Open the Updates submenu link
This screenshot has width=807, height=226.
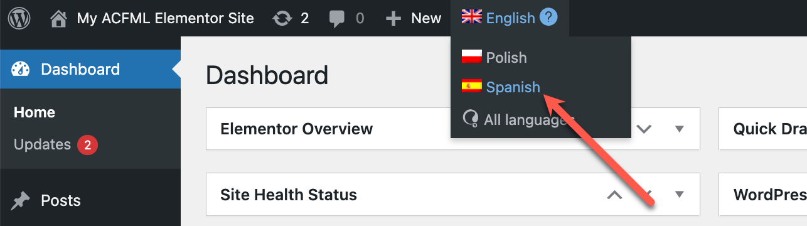(42, 145)
